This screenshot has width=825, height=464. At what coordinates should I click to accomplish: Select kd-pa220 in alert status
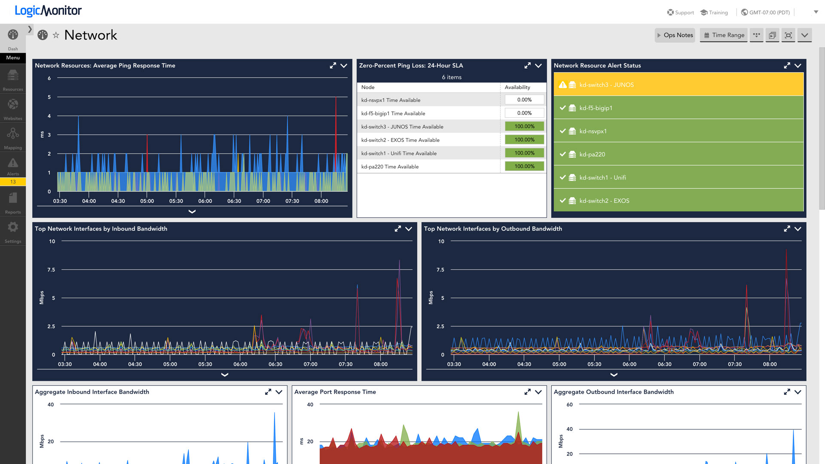[x=678, y=154]
